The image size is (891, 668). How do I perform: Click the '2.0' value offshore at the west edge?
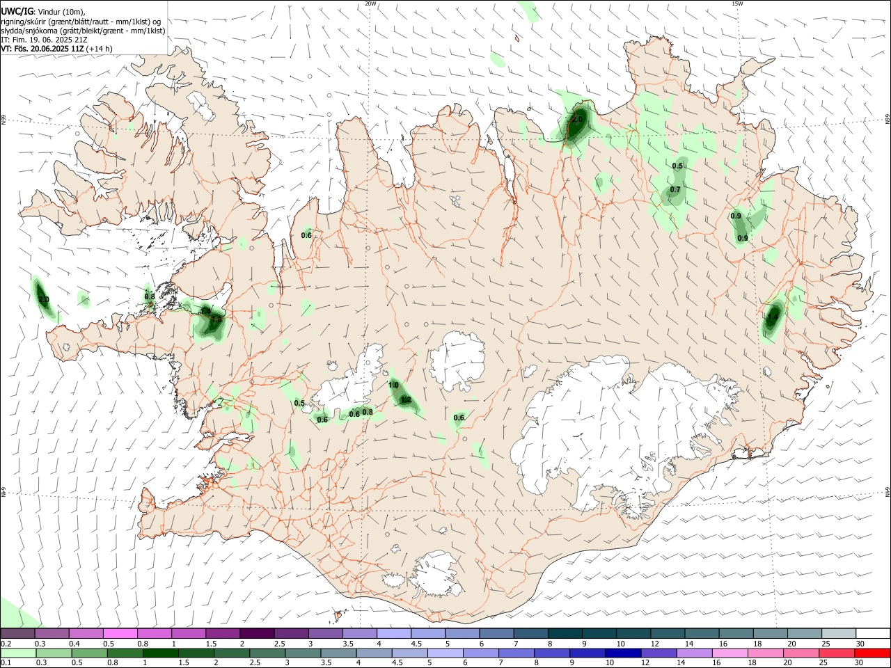point(44,300)
